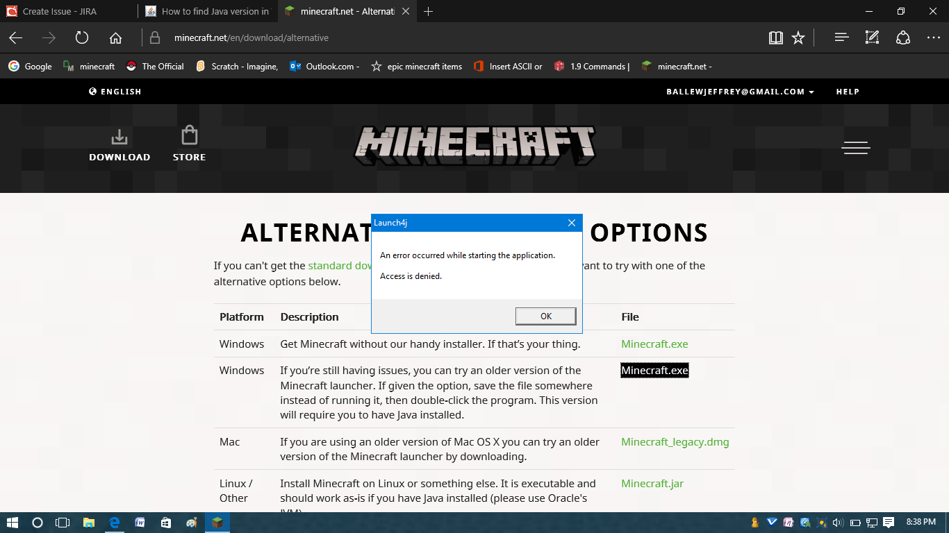Image resolution: width=949 pixels, height=533 pixels.
Task: Switch to the How to find Java version tab
Action: click(208, 11)
